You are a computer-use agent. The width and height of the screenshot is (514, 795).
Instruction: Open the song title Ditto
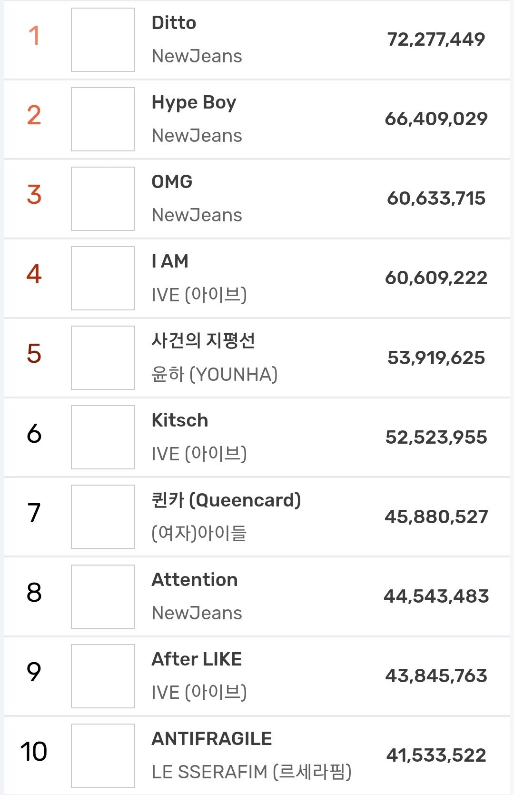pyautogui.click(x=174, y=23)
